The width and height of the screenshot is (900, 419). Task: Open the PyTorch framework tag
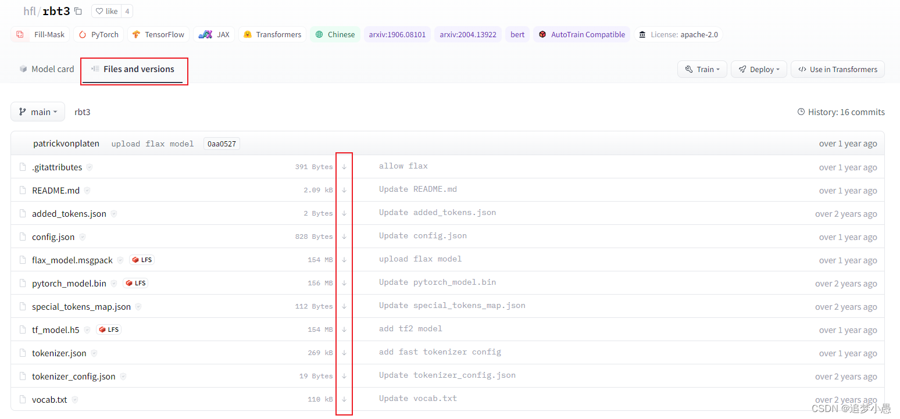98,34
